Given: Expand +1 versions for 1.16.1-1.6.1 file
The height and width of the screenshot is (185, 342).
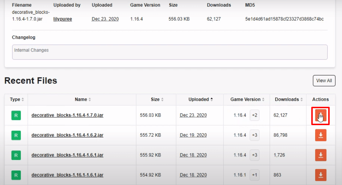Looking at the screenshot, I should coord(254,175).
